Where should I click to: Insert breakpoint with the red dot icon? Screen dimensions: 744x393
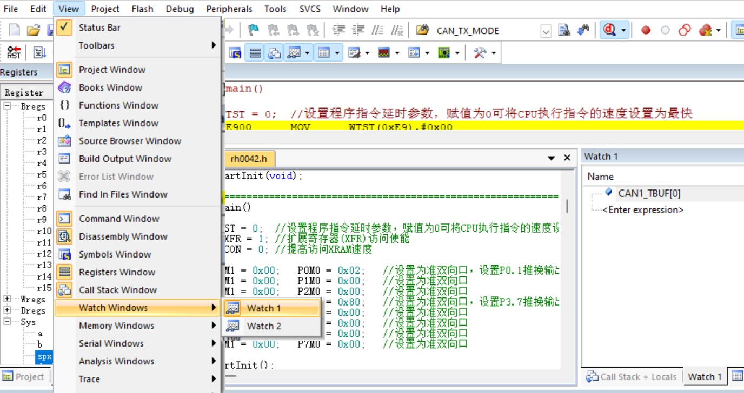[646, 30]
